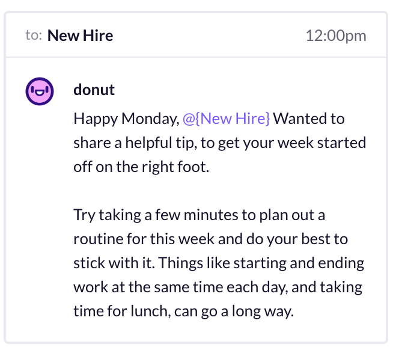Click the "Happy Monday," greeting text
Screen dimensions: 393x350
pyautogui.click(x=127, y=119)
